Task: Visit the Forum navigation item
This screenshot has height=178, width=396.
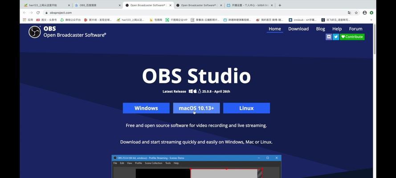Action: click(x=355, y=29)
